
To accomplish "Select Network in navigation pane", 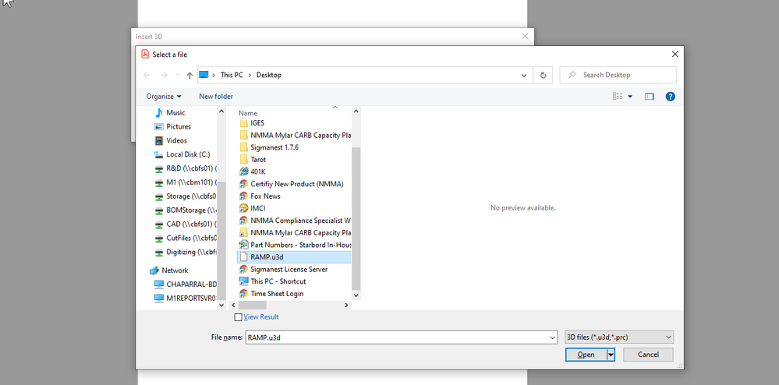I will (x=175, y=270).
